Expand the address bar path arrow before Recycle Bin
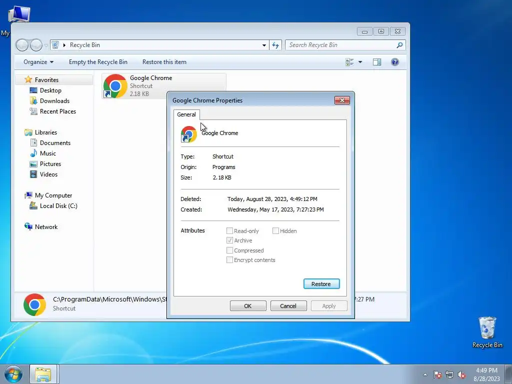The width and height of the screenshot is (512, 384). 64,45
